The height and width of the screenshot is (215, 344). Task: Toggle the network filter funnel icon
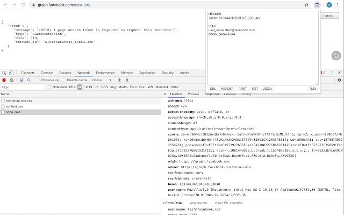pyautogui.click(x=21, y=80)
